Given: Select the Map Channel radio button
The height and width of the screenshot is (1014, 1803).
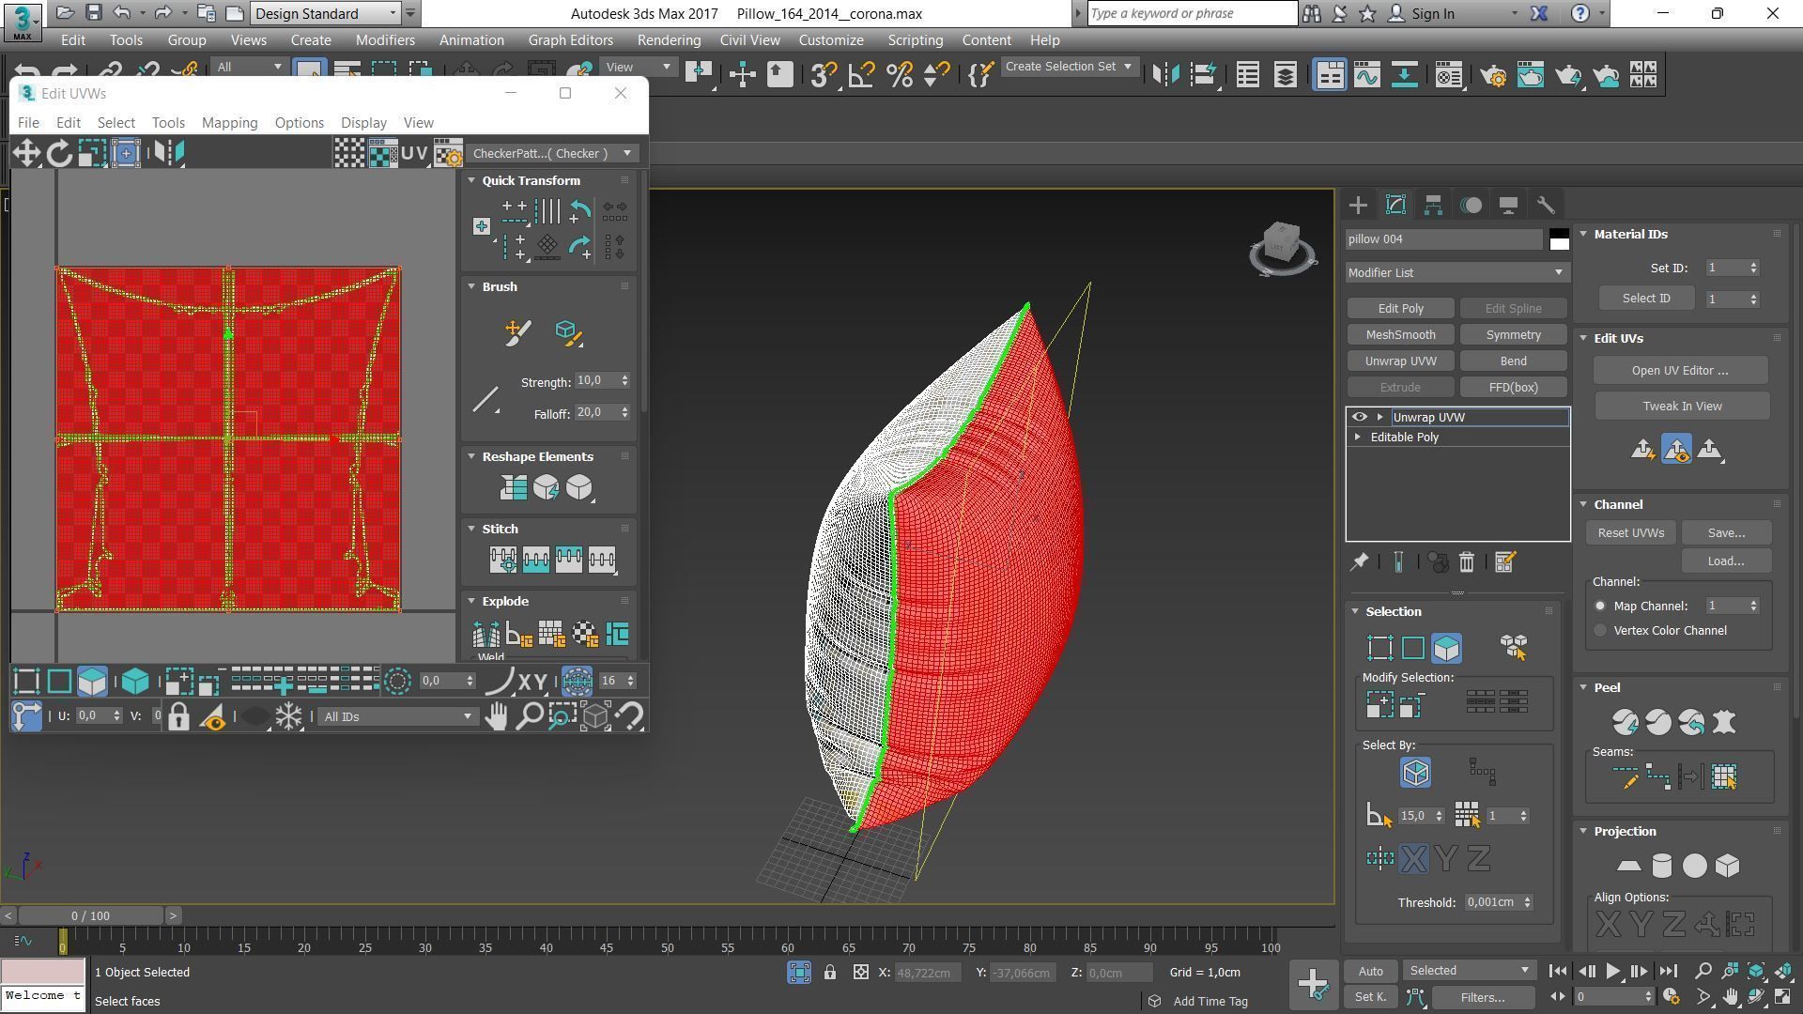Looking at the screenshot, I should 1600,607.
